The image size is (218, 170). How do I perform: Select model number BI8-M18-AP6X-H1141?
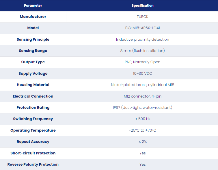pos(143,28)
